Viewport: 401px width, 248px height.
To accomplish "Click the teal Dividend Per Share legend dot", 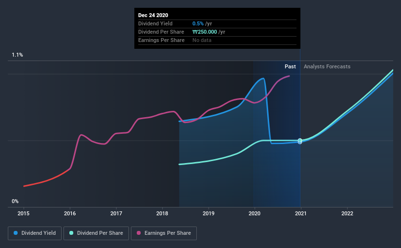I will pos(71,233).
